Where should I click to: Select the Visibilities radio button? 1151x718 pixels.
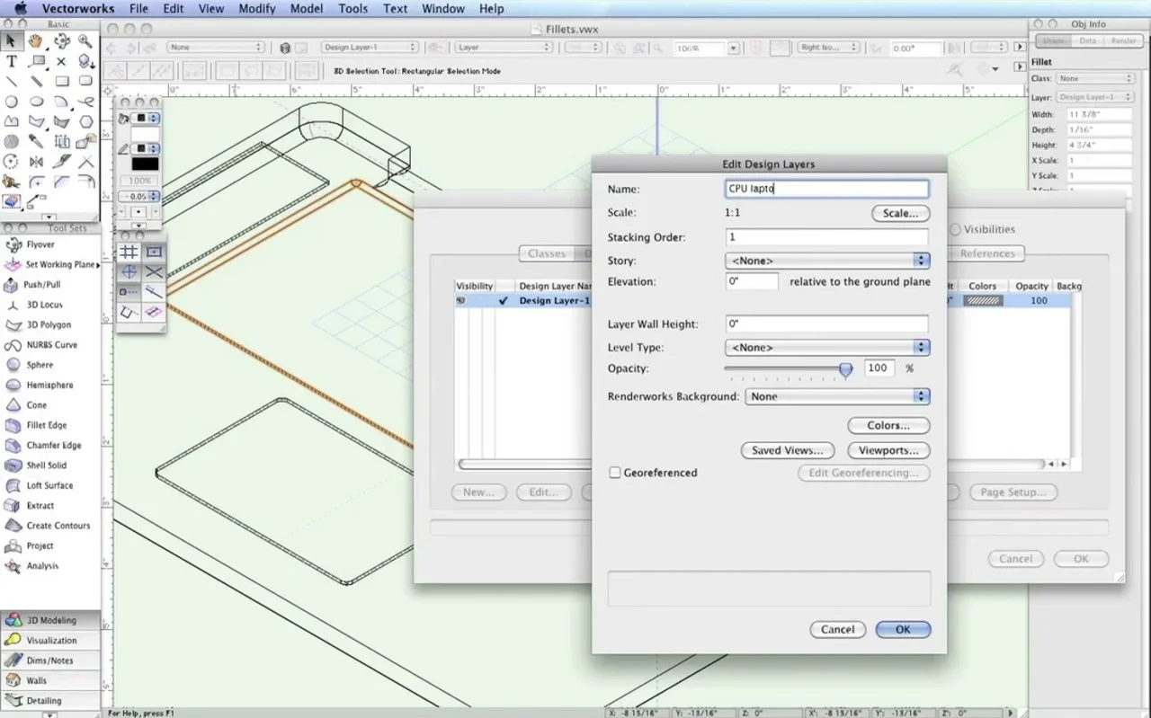tap(955, 229)
